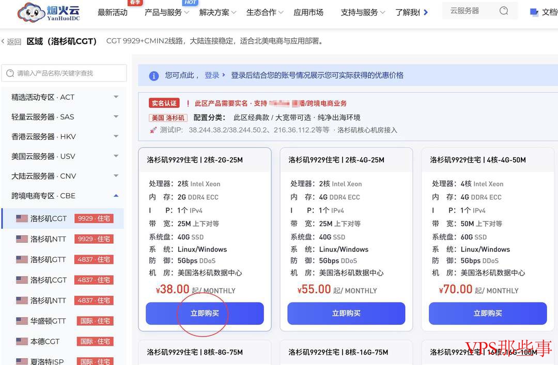This screenshot has width=558, height=365.
Task: Click 立即购买 for 2核-4G-25M plan
Action: [346, 313]
